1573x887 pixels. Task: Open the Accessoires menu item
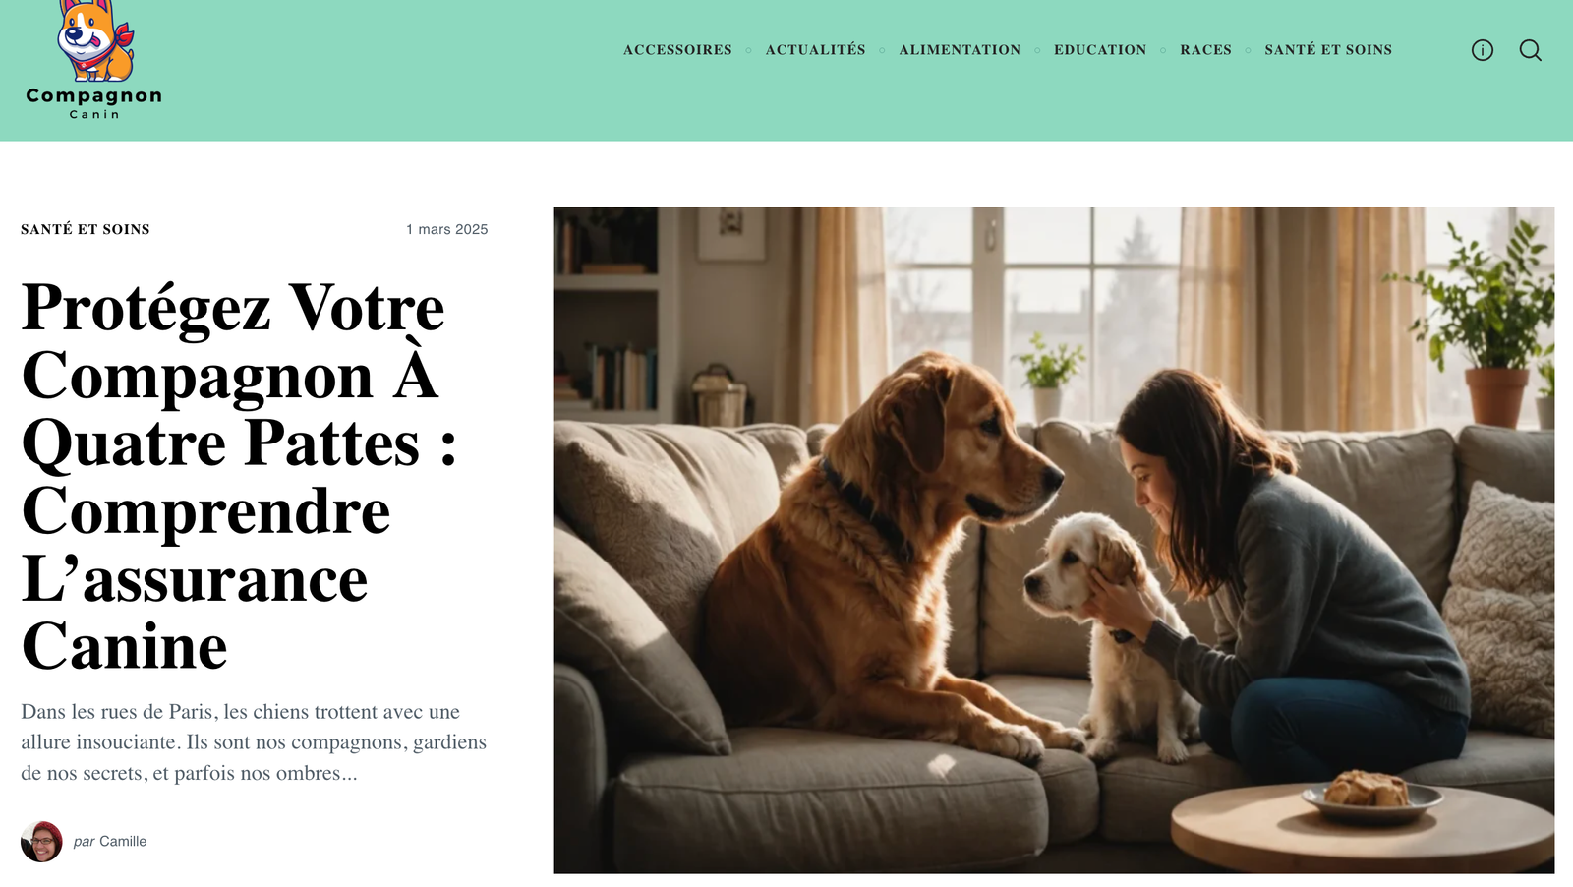(677, 50)
